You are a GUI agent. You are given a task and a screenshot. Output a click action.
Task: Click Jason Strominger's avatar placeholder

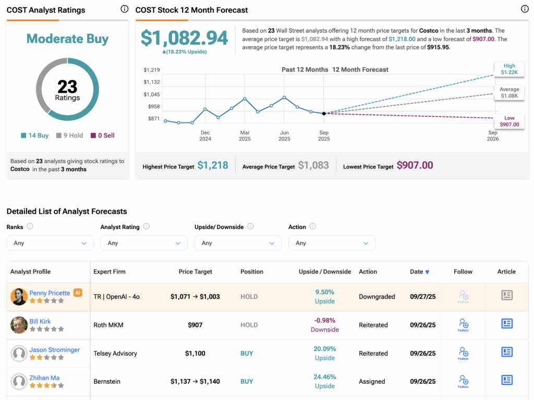pyautogui.click(x=19, y=353)
